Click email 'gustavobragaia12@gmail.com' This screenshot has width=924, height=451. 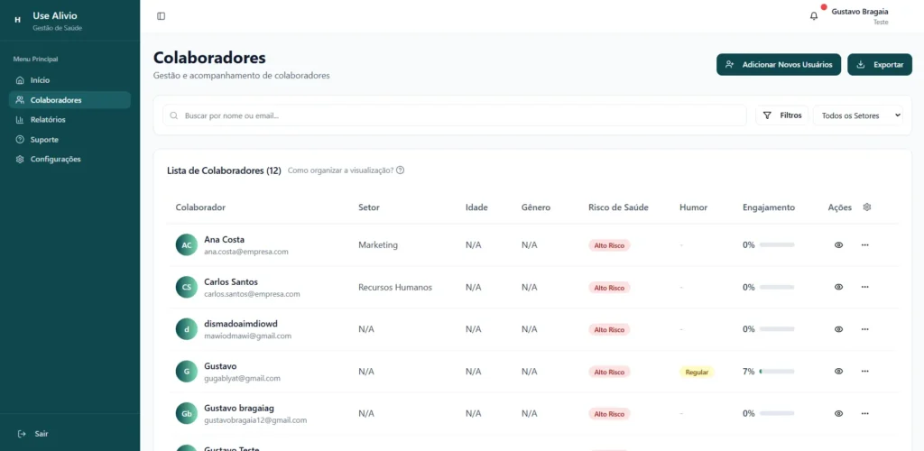tap(255, 420)
